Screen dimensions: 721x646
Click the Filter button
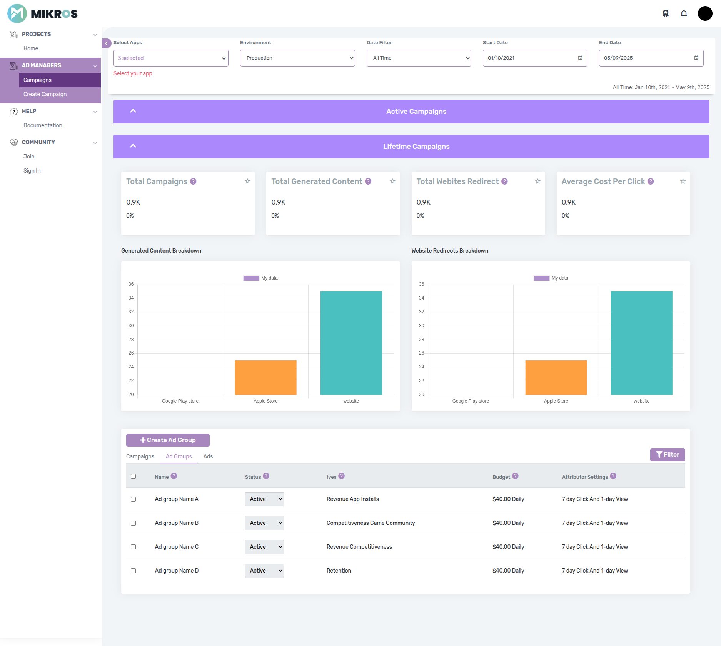668,455
